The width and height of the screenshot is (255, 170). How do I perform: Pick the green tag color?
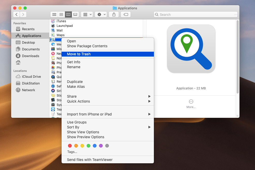point(88,146)
